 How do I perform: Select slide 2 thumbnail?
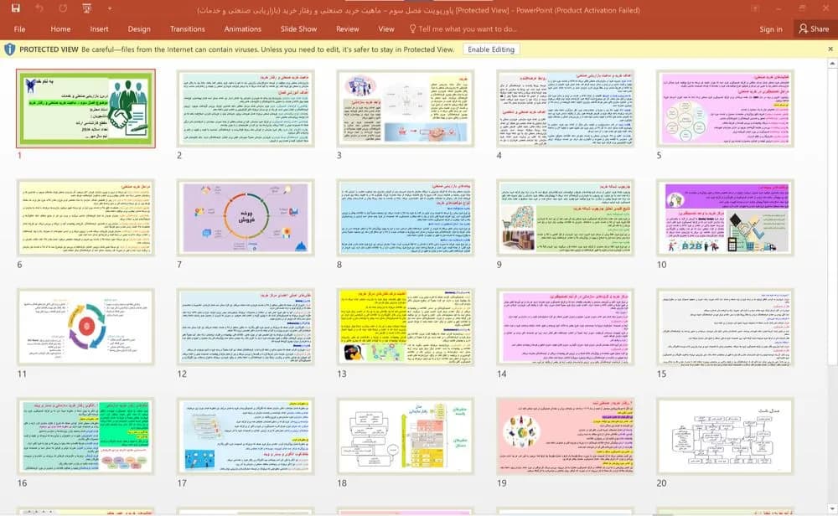pos(246,108)
